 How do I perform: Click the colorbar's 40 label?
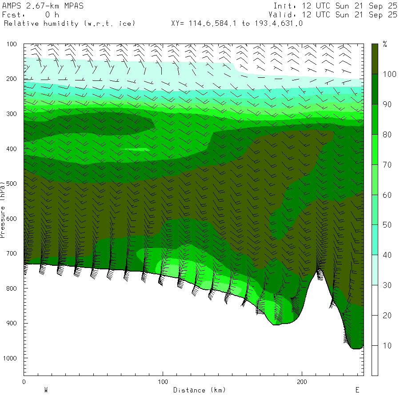387,255
